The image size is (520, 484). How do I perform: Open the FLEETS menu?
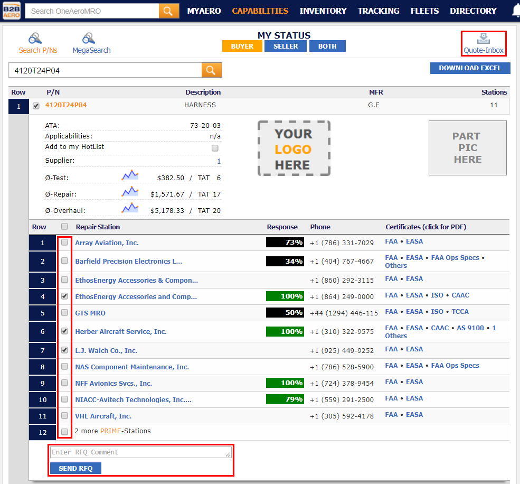pos(425,11)
